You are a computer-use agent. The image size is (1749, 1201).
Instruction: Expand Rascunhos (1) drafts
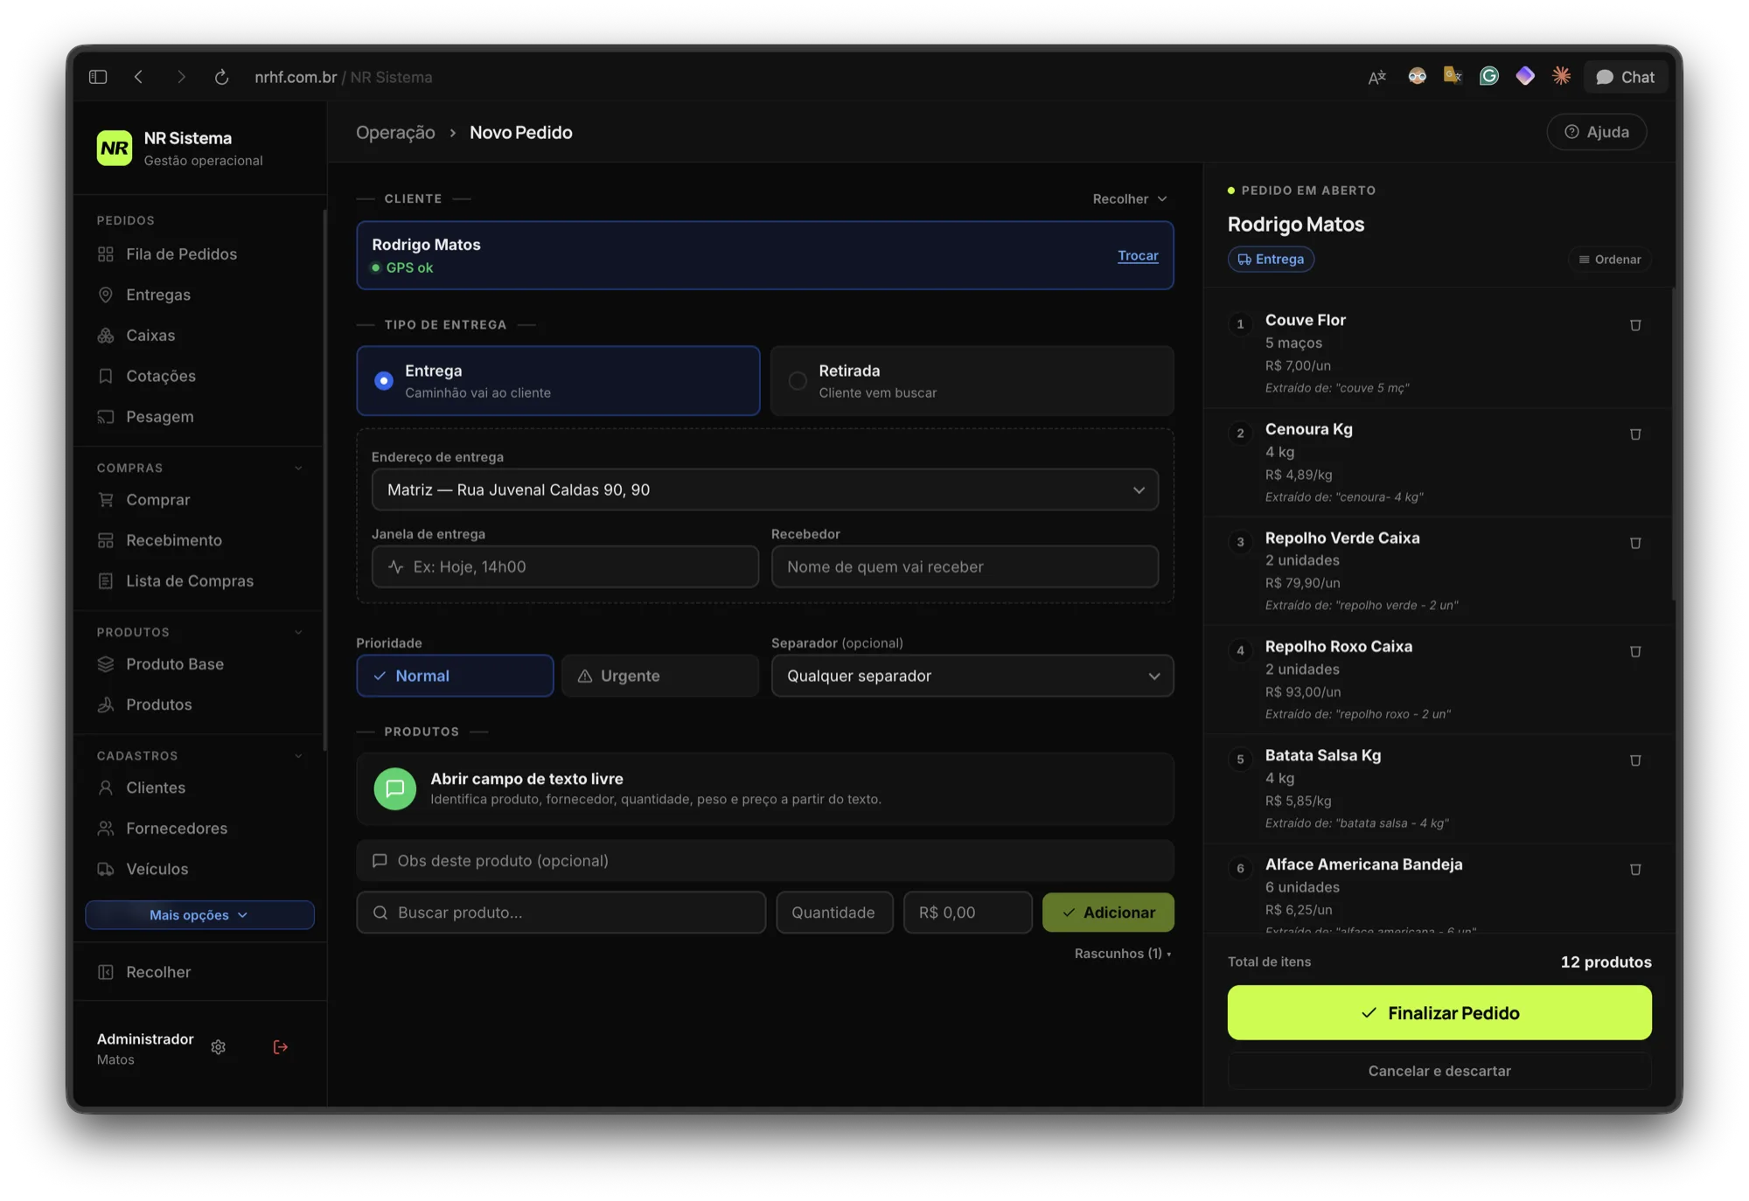pyautogui.click(x=1123, y=954)
